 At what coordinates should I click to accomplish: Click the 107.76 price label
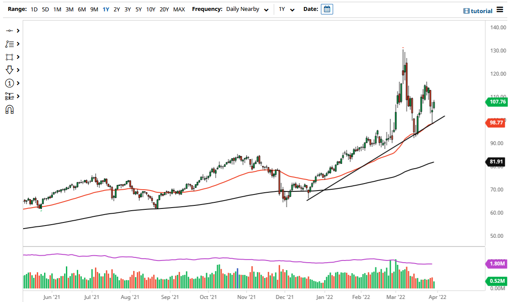click(498, 102)
